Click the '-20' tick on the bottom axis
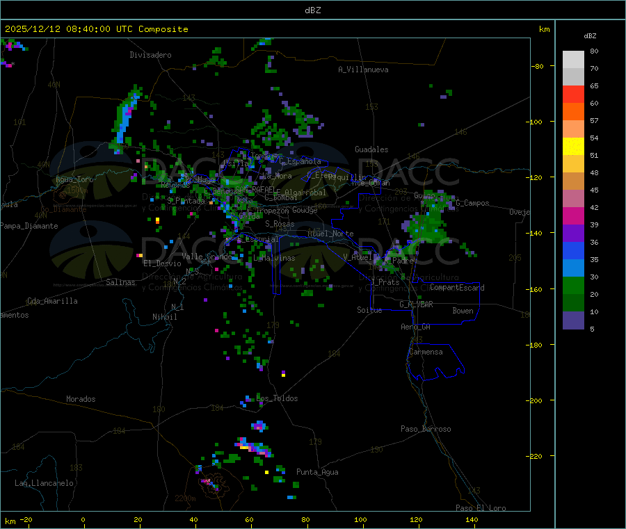This screenshot has width=626, height=529. pos(26,519)
